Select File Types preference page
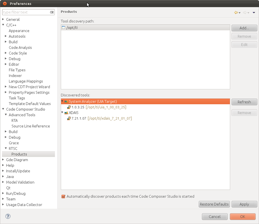This screenshot has width=259, height=224. point(17,70)
